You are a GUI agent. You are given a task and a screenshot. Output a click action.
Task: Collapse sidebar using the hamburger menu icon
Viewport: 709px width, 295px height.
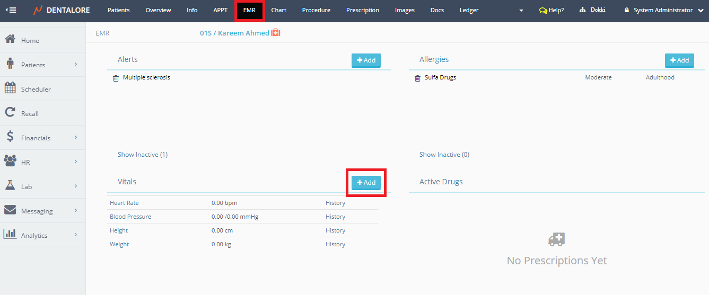11,10
